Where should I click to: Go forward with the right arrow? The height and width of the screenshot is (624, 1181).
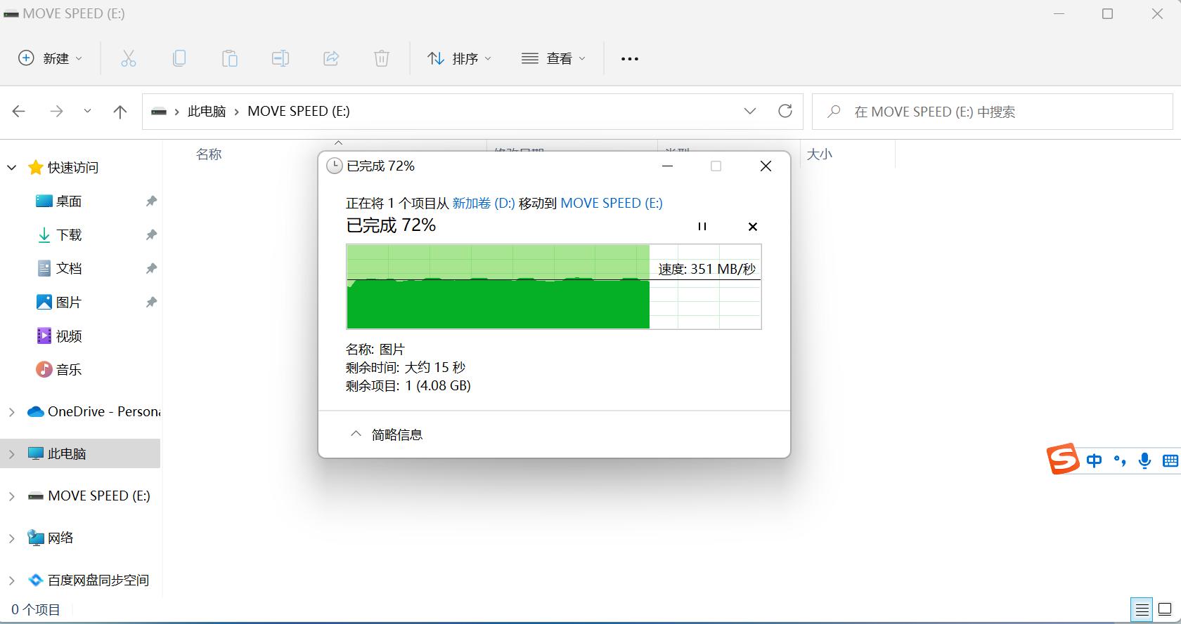coord(56,111)
